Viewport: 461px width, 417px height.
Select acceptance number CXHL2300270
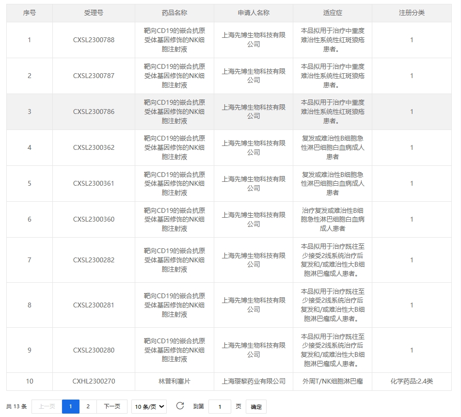[x=94, y=382]
